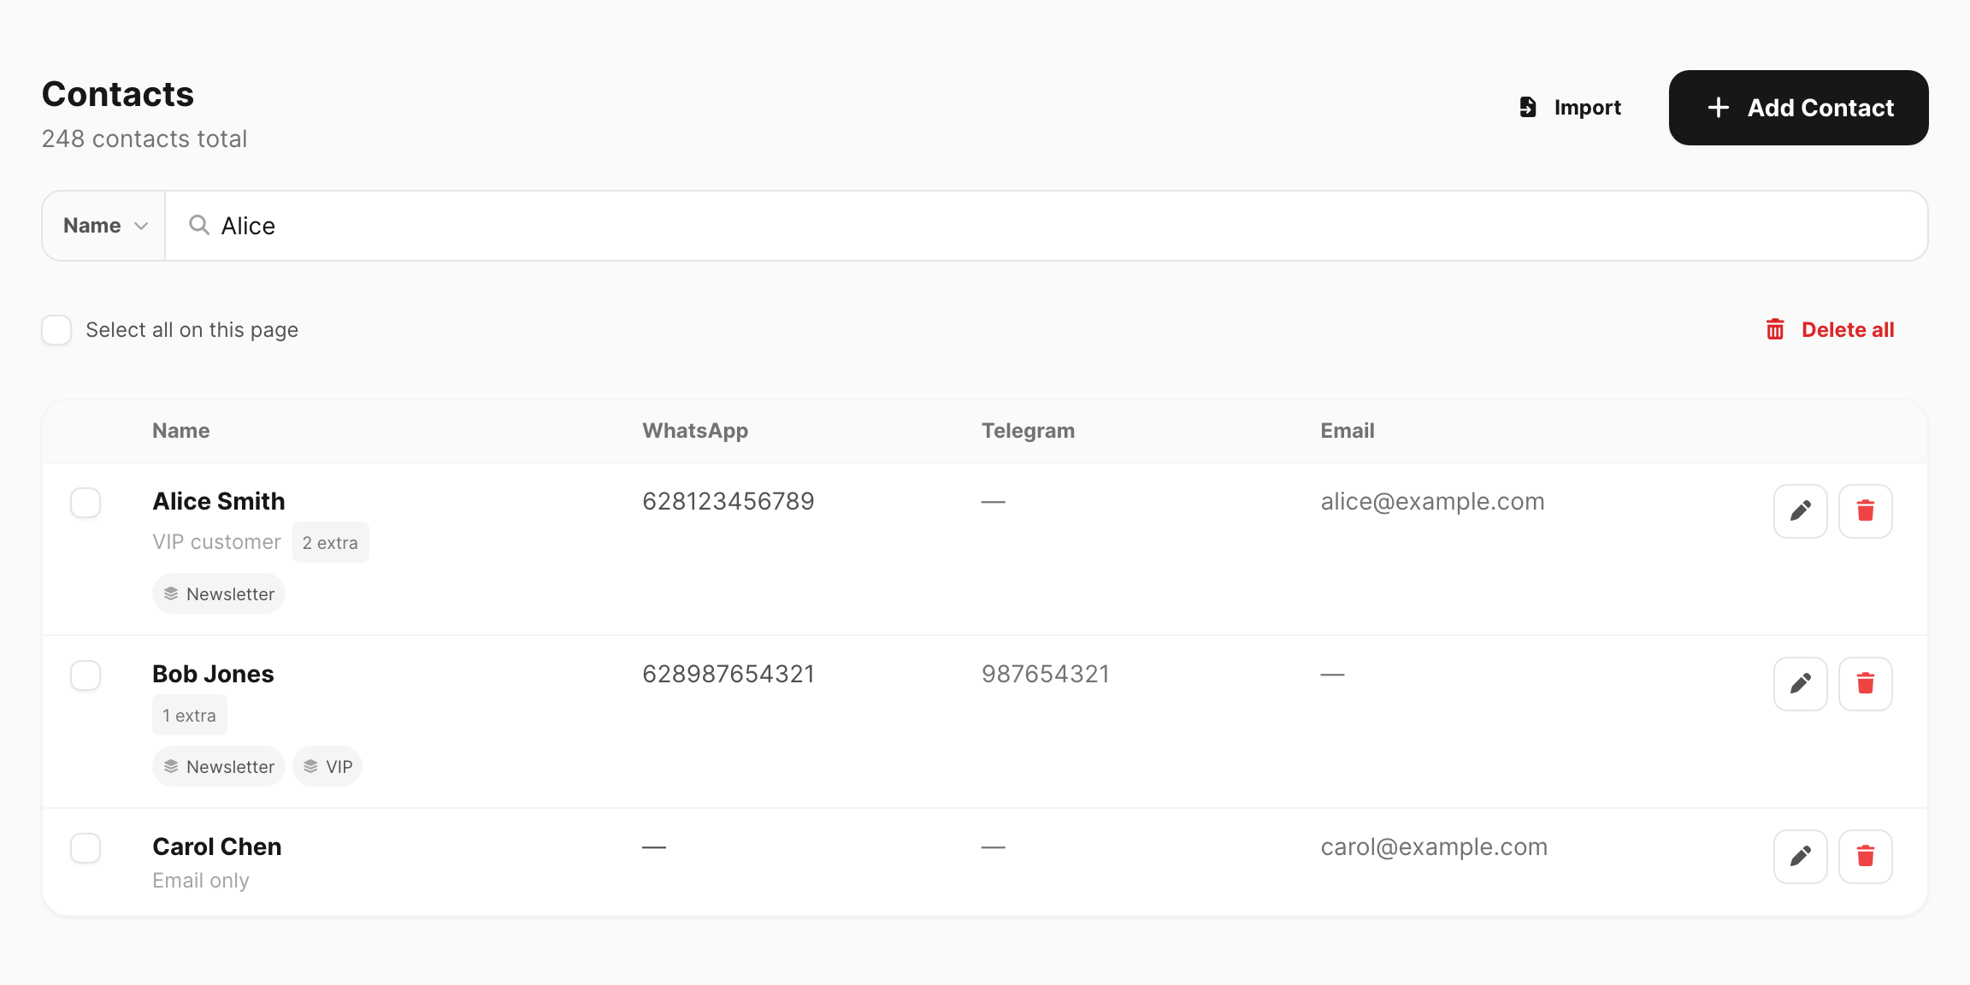Edit Bob Jones contact with pencil icon
The width and height of the screenshot is (1970, 985).
click(1800, 684)
